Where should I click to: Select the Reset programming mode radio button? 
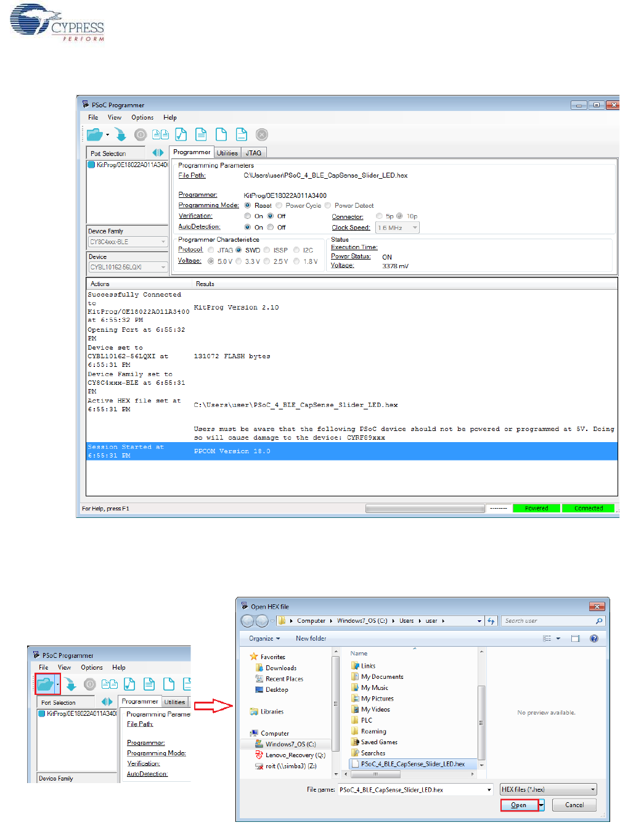click(248, 205)
